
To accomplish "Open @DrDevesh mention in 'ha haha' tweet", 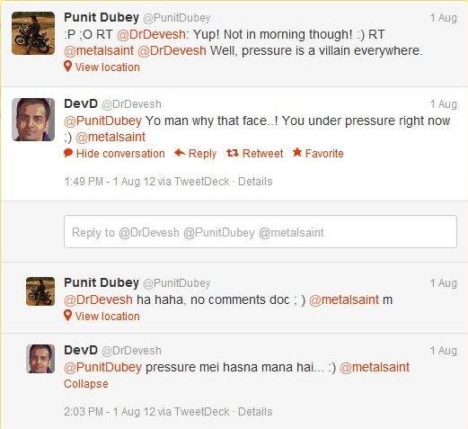I will (98, 299).
